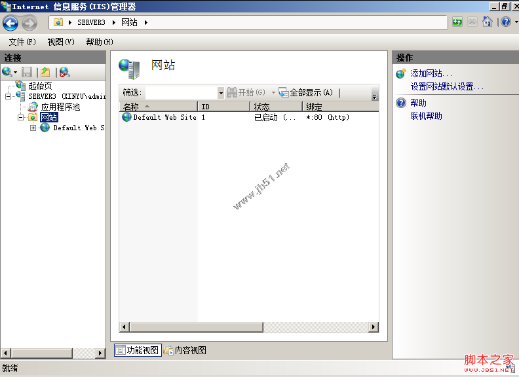Viewport: 519px width, 377px height.
Task: Click 添加网站... action link
Action: 431,73
